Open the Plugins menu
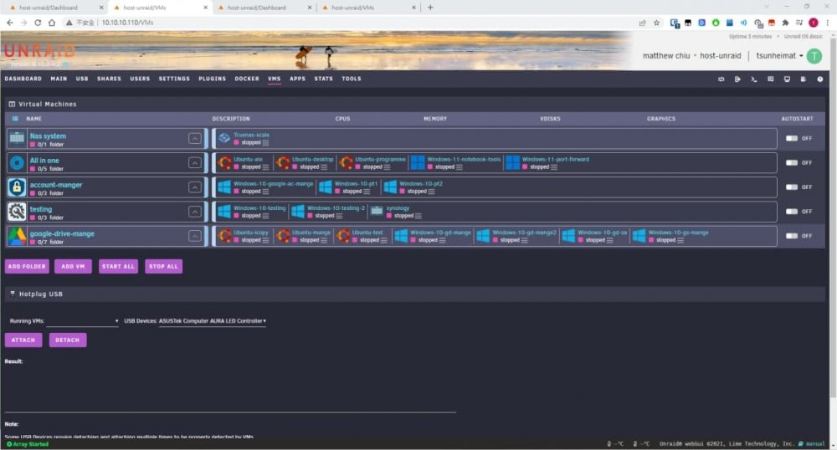Viewport: 837px width, 450px height. pyautogui.click(x=212, y=79)
